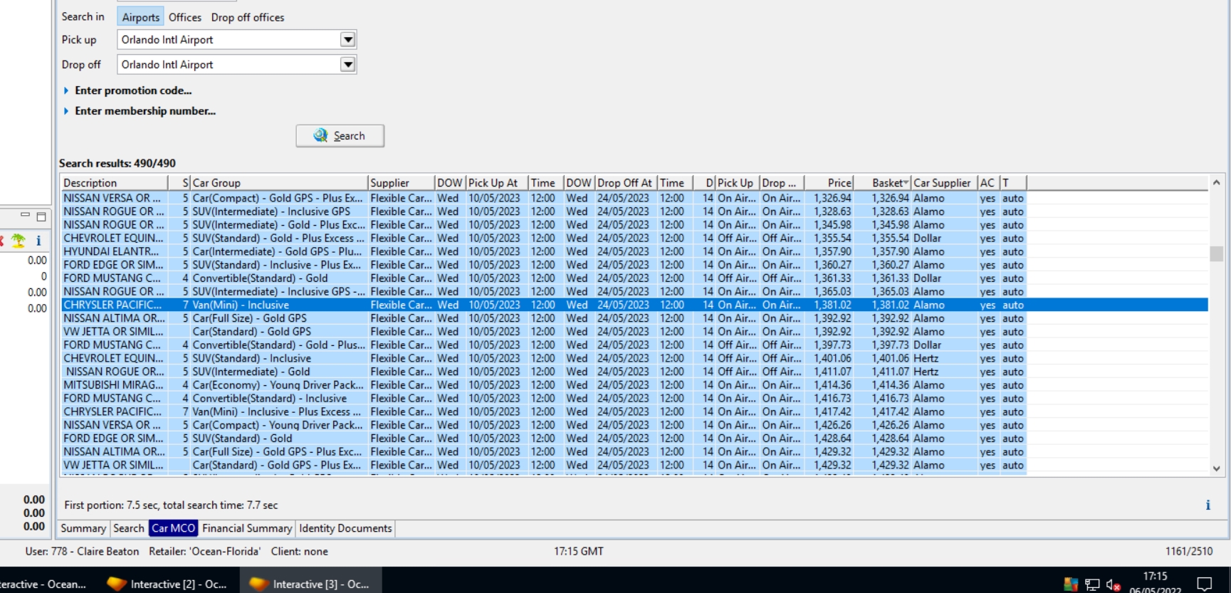
Task: Switch to Interactive [2] taskbar window
Action: 167,584
